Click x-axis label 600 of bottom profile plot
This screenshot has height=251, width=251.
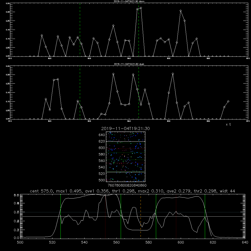coord(181,242)
